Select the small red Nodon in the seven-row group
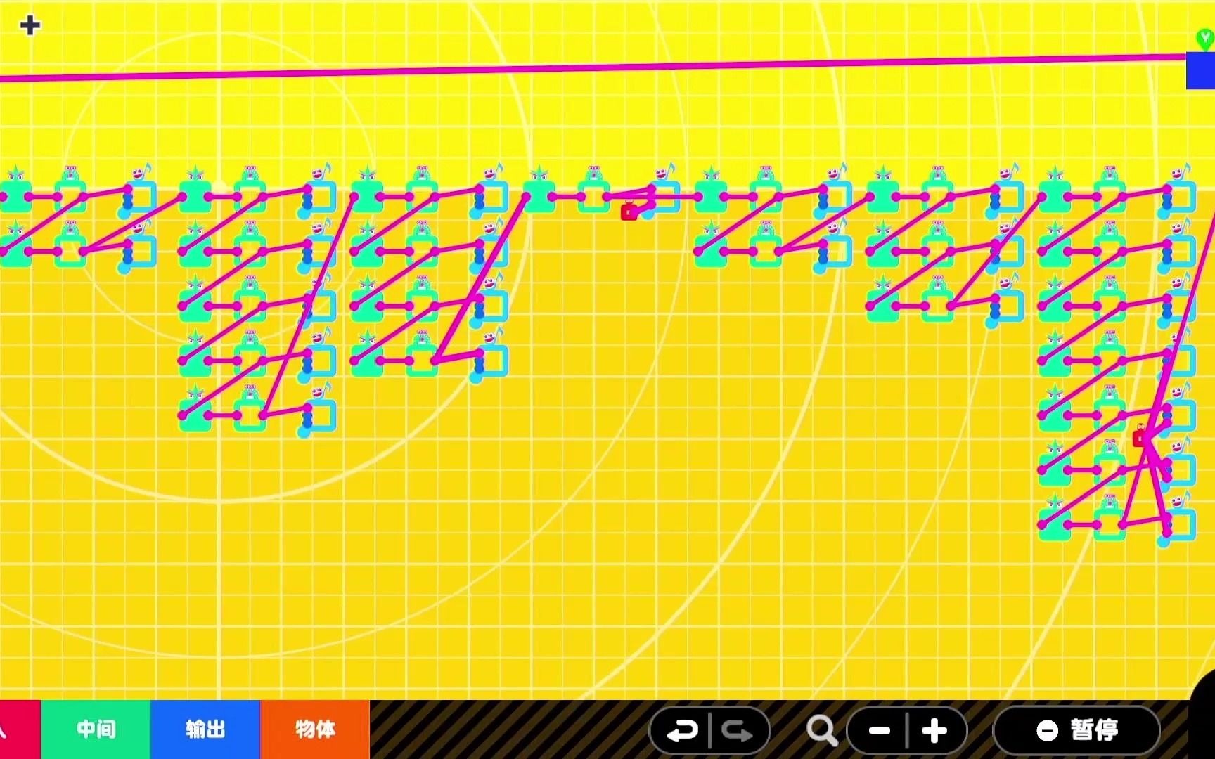 [x=1140, y=438]
